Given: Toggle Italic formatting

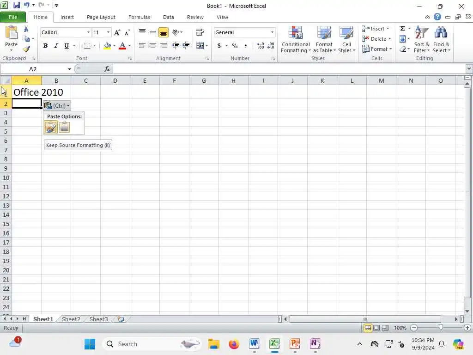Looking at the screenshot, I should (56, 46).
